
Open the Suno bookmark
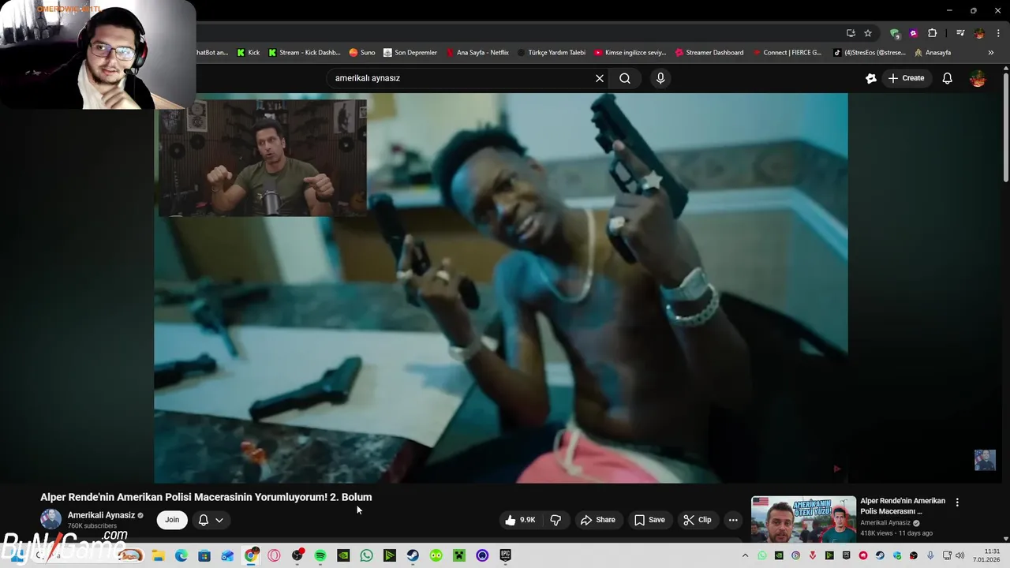click(362, 53)
